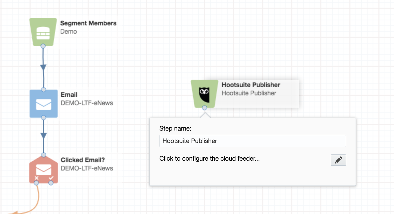Screen dimensions: 394x214
Task: Click the Clicked Email 'yes' output connector
Action: coord(51,183)
